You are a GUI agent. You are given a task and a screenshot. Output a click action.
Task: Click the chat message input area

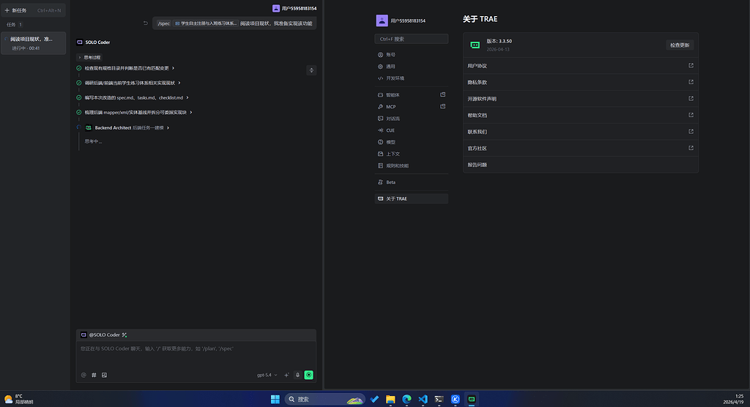196,355
